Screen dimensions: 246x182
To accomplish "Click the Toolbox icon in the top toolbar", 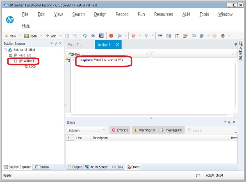I will 177,36.
